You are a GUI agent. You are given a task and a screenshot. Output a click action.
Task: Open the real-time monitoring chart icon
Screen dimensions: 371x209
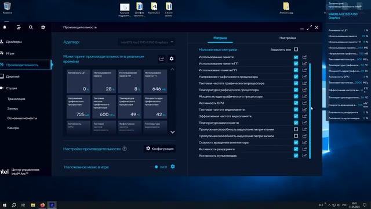coord(161,59)
